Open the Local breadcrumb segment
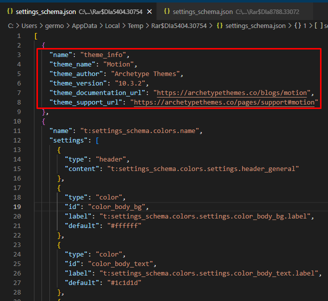 pos(112,26)
